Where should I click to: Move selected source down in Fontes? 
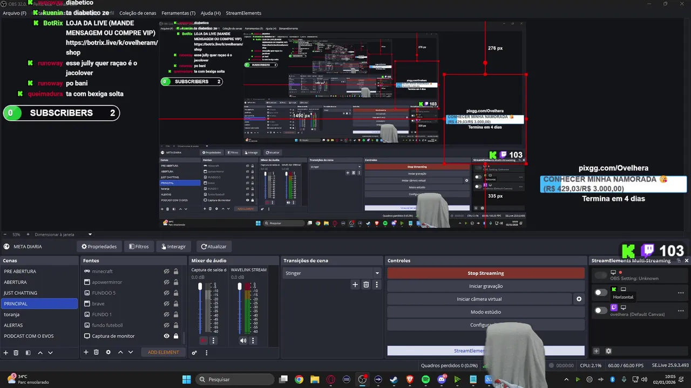coord(131,352)
